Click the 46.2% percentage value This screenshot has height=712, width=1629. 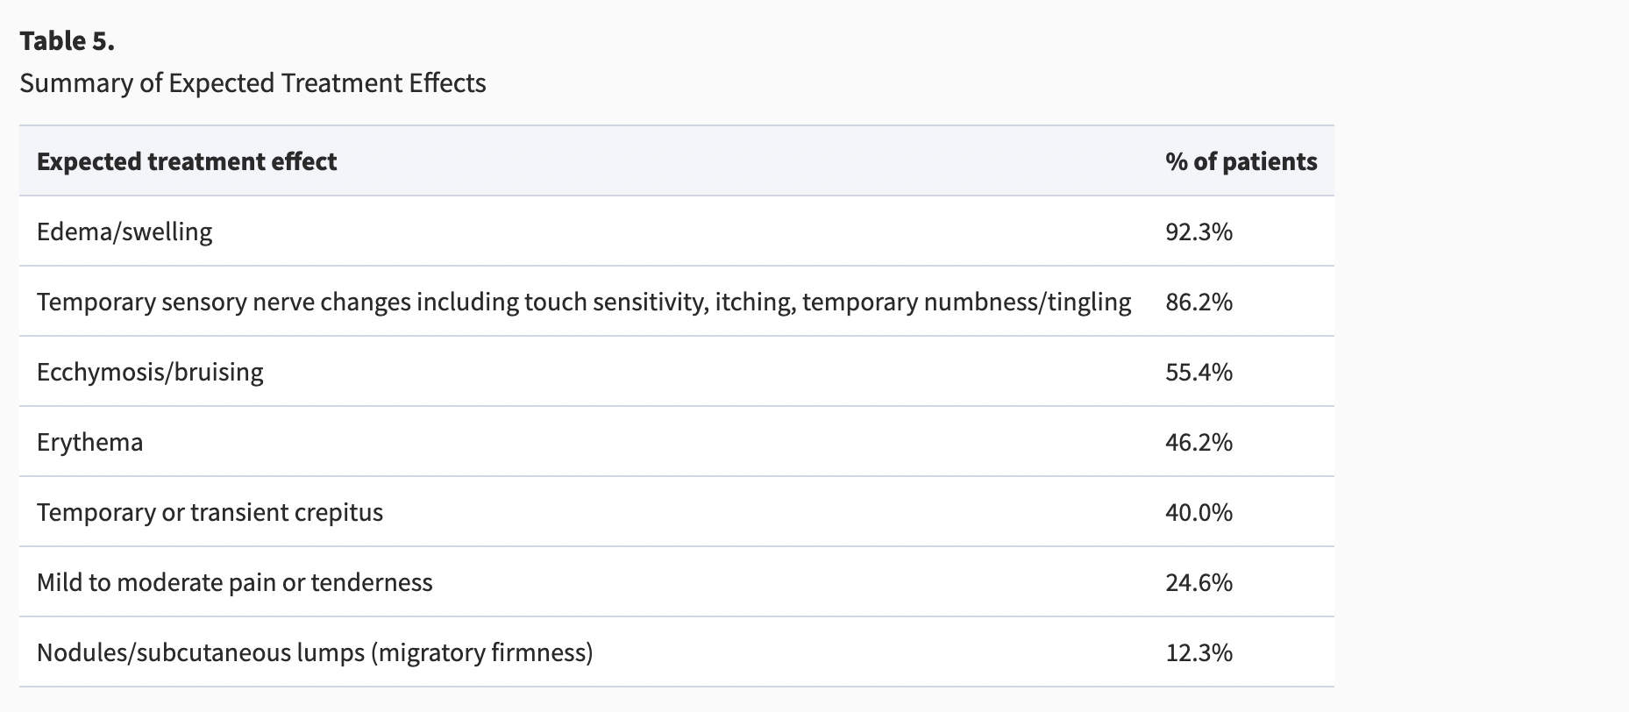tap(1199, 443)
